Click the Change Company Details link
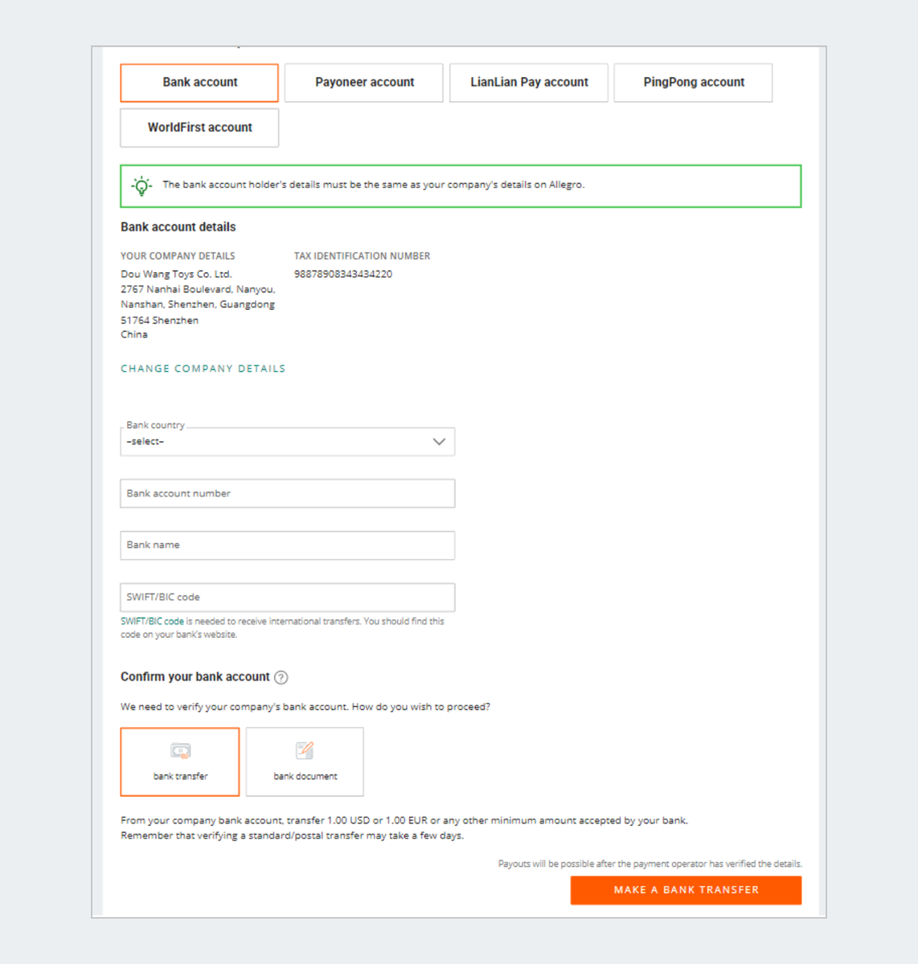This screenshot has height=964, width=918. pyautogui.click(x=203, y=369)
